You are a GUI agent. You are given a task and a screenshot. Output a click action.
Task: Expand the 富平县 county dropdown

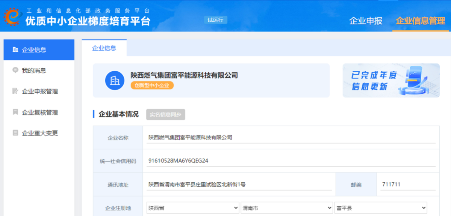tap(380, 208)
